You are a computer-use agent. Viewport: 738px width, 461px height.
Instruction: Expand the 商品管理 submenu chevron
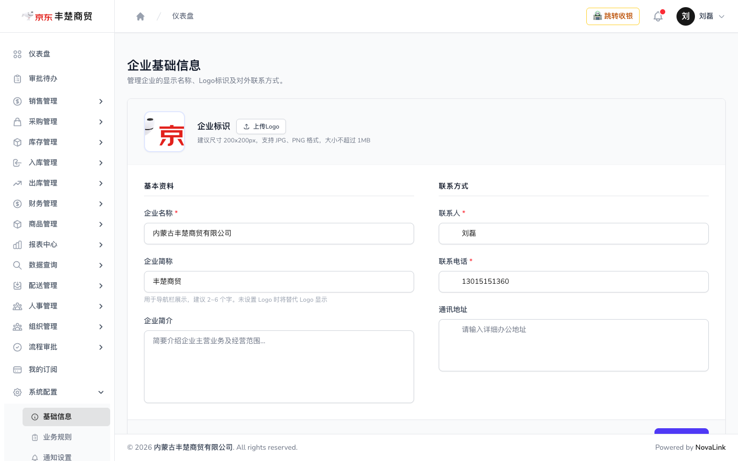[x=101, y=224]
